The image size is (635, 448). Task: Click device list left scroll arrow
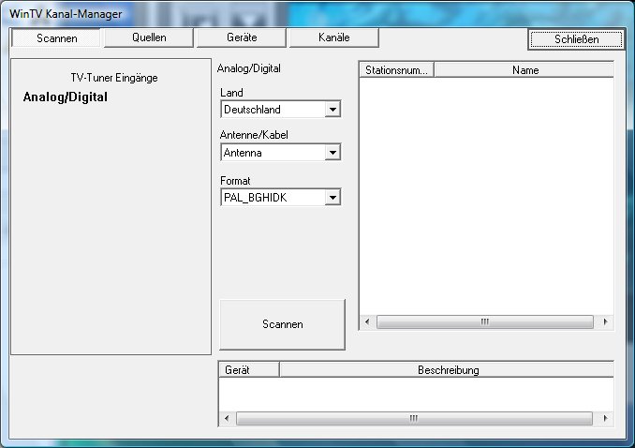[227, 418]
